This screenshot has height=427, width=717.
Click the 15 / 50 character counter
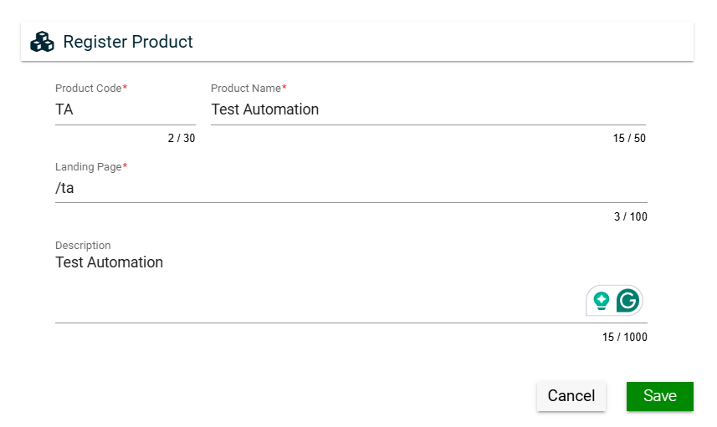pyautogui.click(x=629, y=139)
